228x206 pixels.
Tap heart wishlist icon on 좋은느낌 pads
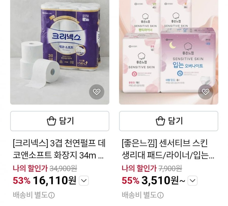(x=206, y=92)
